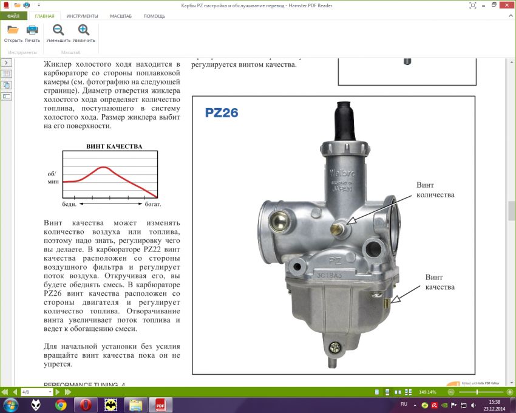Click quick-access print icon in title bar
The width and height of the screenshot is (516, 413).
(27, 5)
